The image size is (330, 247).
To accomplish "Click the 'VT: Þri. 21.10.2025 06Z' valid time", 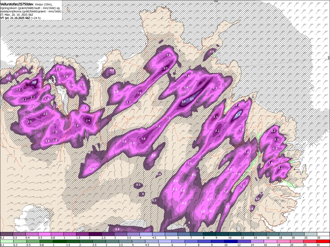I will pyautogui.click(x=15, y=18).
